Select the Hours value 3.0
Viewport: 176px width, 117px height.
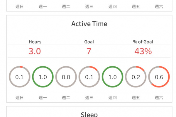click(x=35, y=51)
